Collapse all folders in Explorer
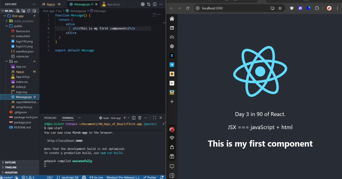 coord(34,11)
